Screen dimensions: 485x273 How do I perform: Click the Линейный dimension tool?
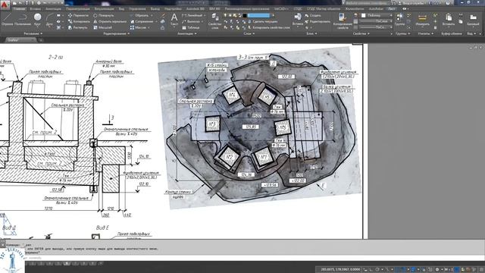click(x=191, y=15)
